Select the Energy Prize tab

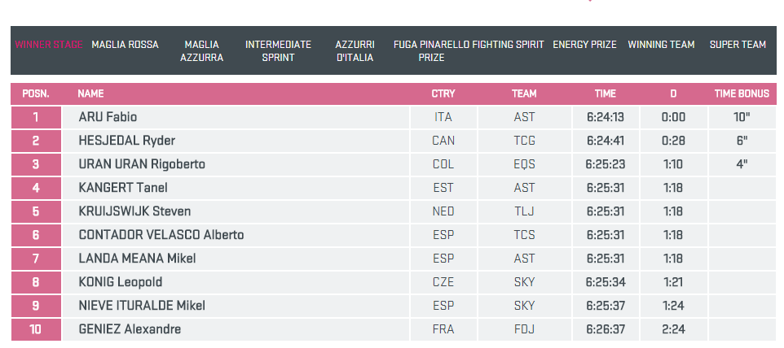584,45
